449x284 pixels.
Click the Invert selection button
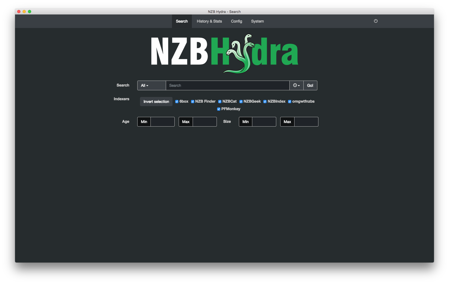tap(156, 102)
